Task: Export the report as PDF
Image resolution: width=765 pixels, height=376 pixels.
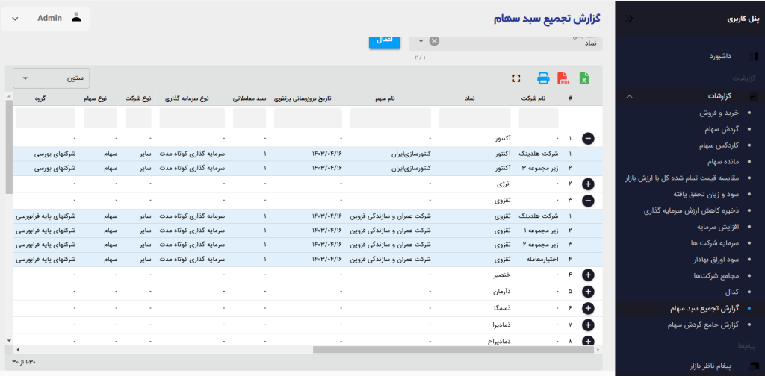Action: [x=564, y=78]
